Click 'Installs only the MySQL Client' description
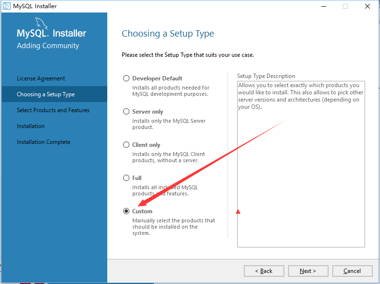The width and height of the screenshot is (380, 284). [169, 157]
